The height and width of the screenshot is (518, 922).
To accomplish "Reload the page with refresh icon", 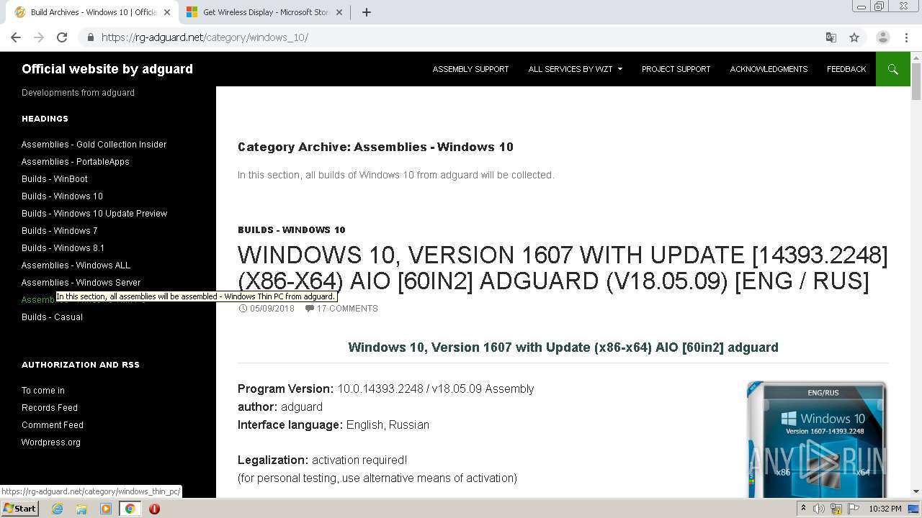I will pyautogui.click(x=62, y=37).
